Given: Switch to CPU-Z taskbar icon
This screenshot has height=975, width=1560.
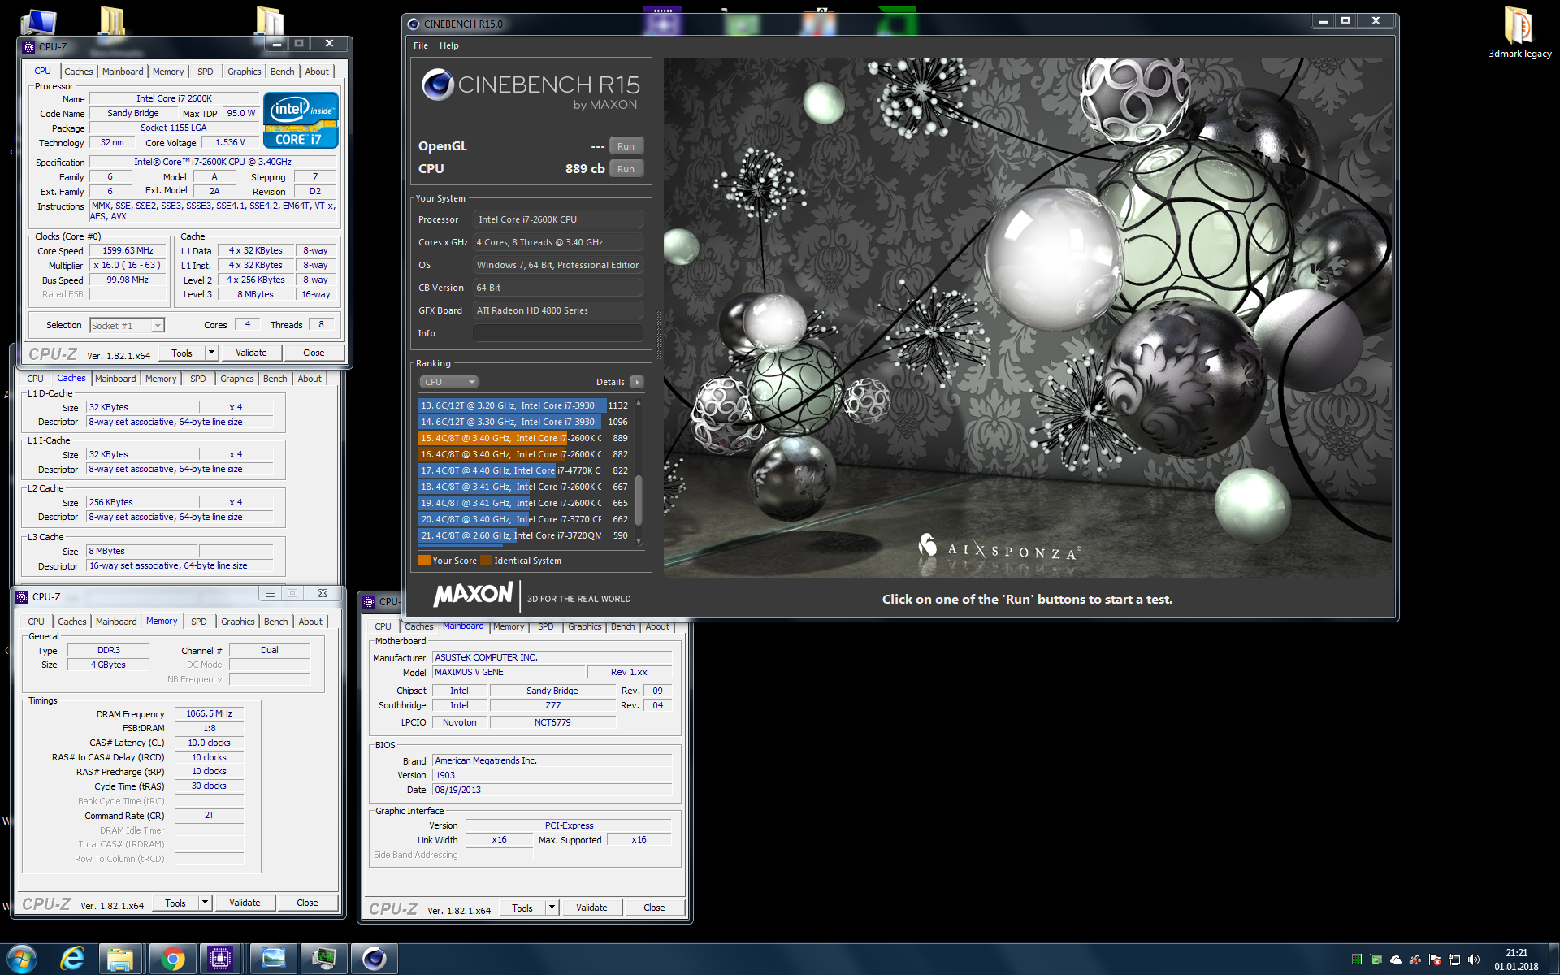Looking at the screenshot, I should pos(220,959).
